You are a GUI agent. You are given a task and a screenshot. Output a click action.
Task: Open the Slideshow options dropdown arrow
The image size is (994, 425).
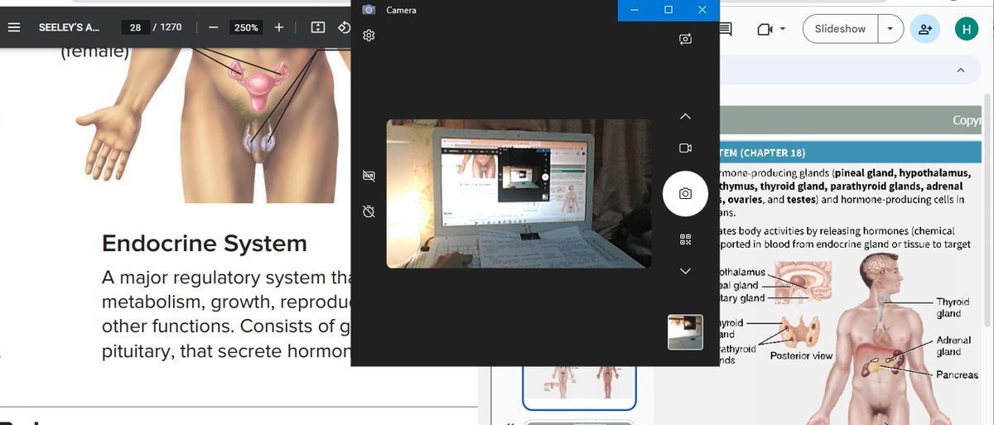click(890, 29)
